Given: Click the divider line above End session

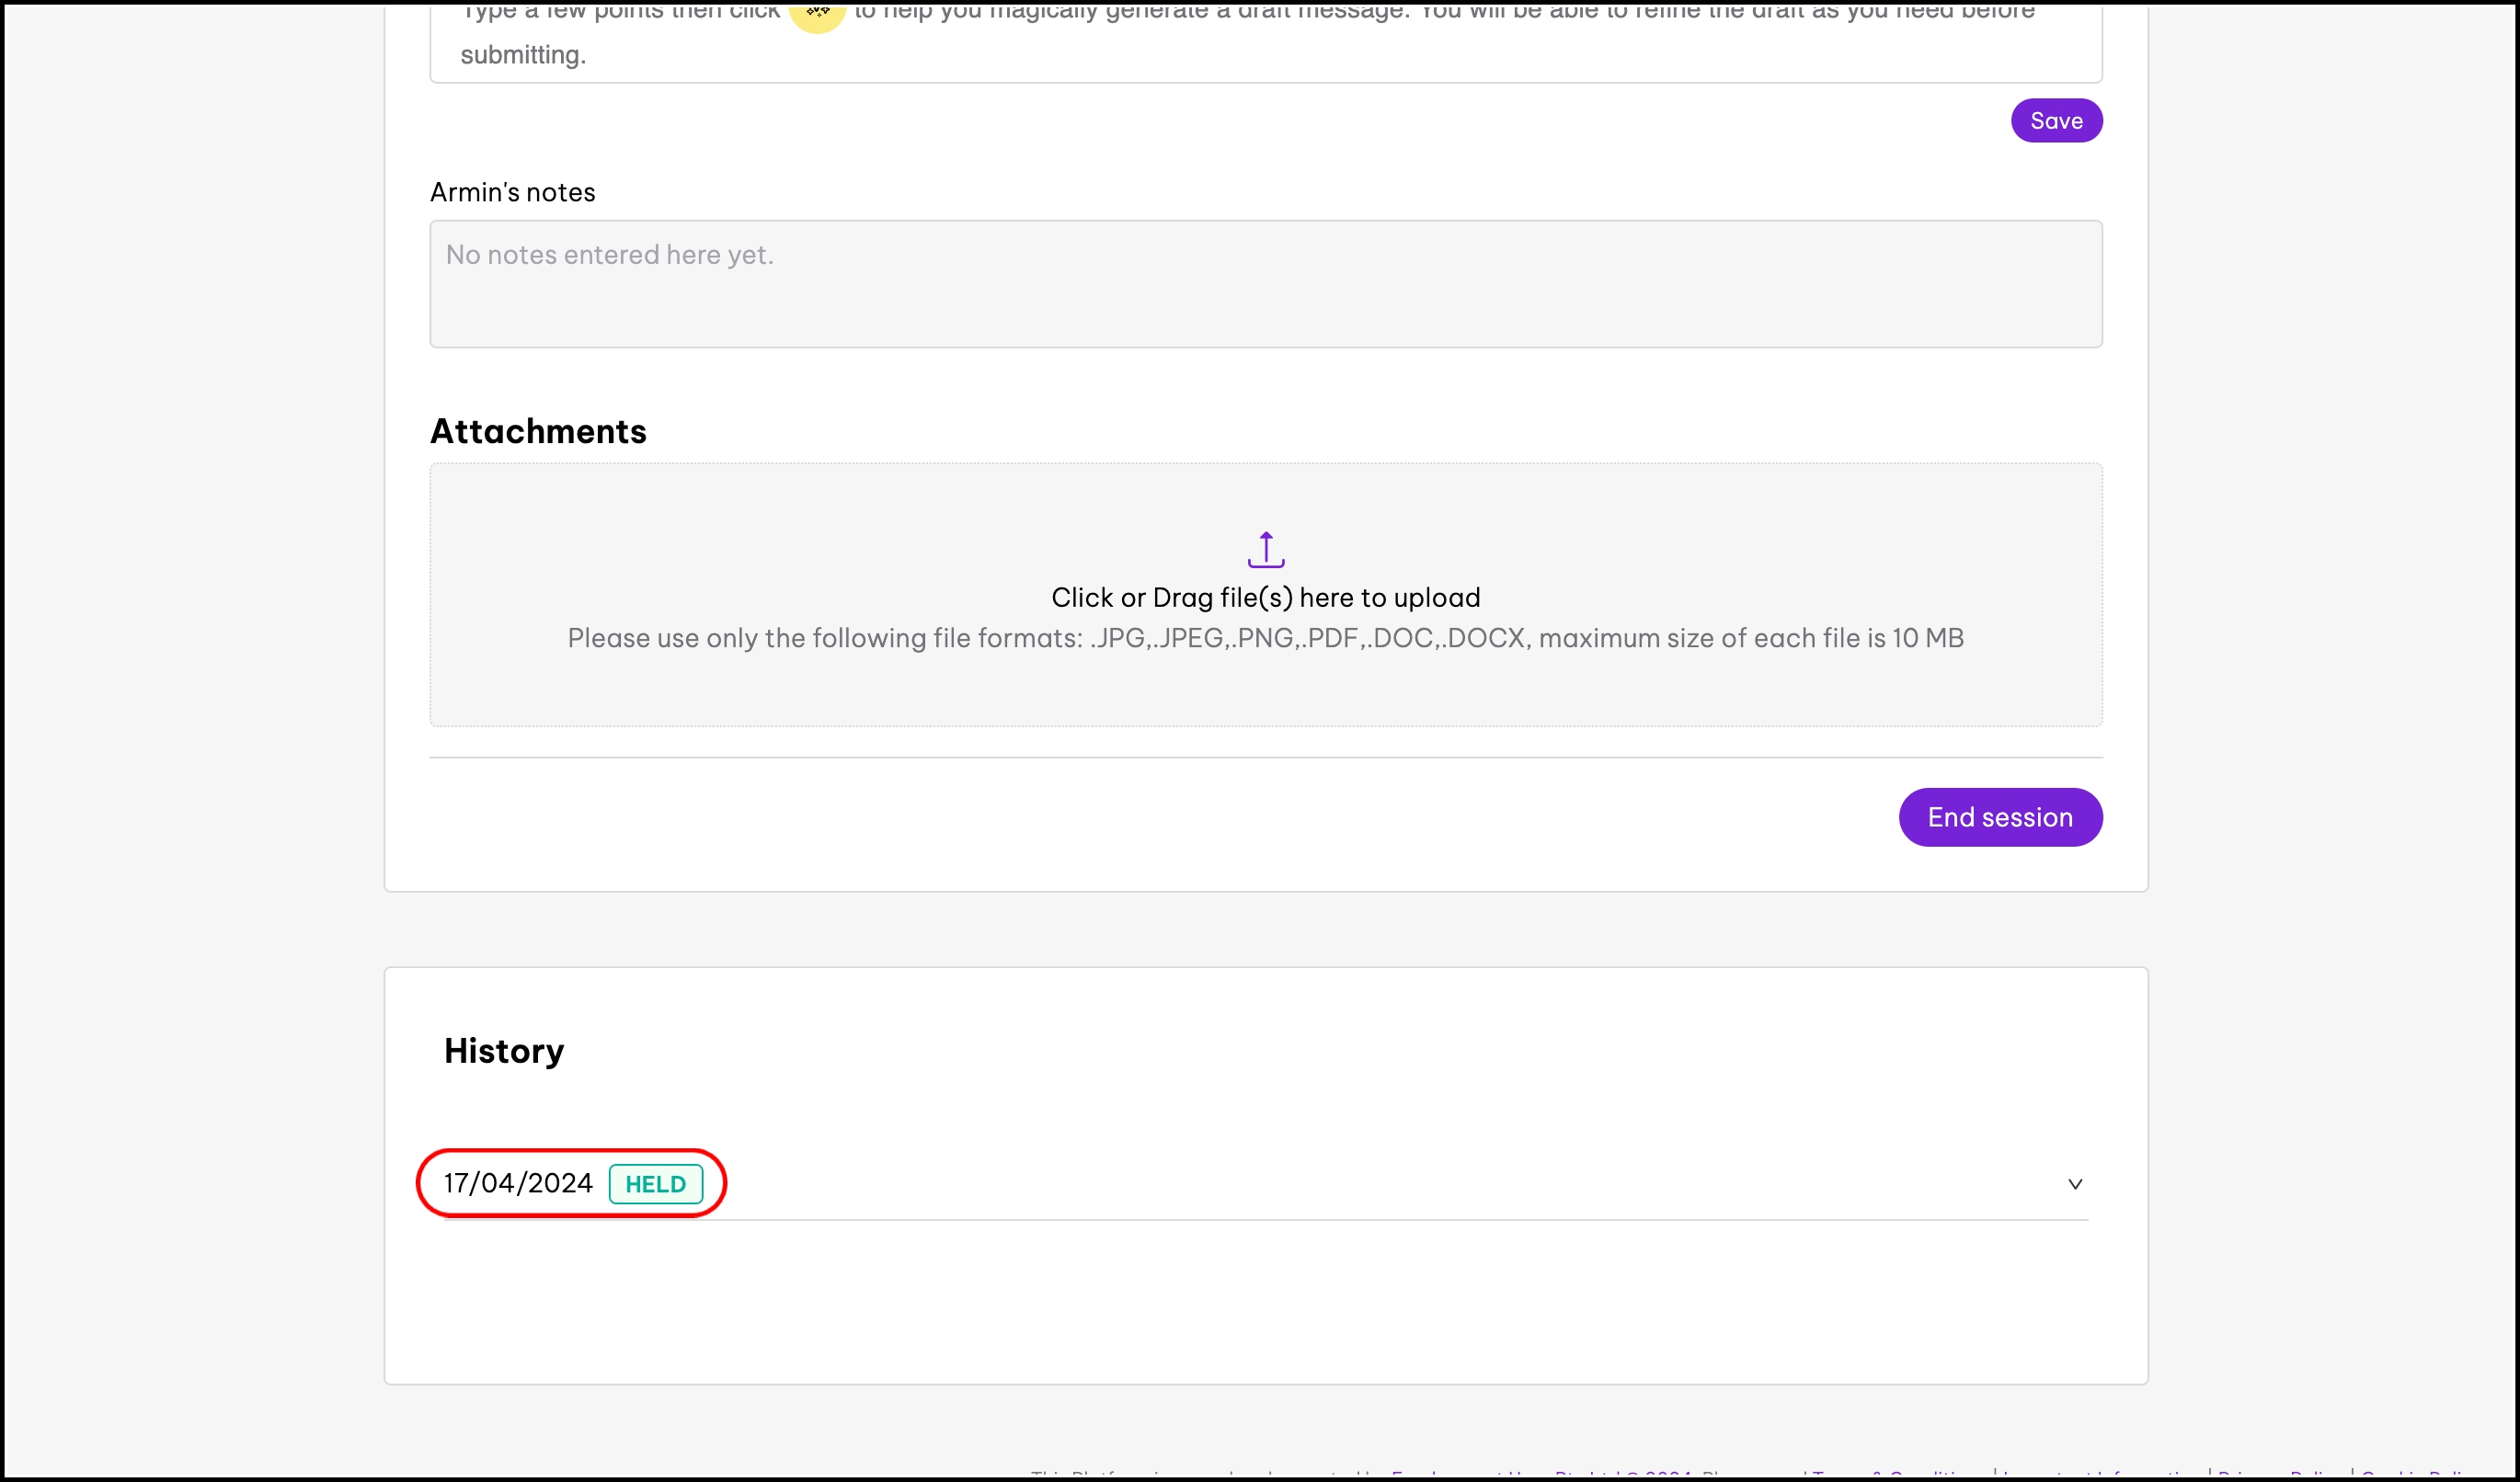Looking at the screenshot, I should [1265, 758].
